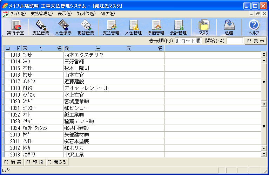The width and height of the screenshot is (269, 175).
Task: Click the 開始(F4) input field
Action: point(234,41)
